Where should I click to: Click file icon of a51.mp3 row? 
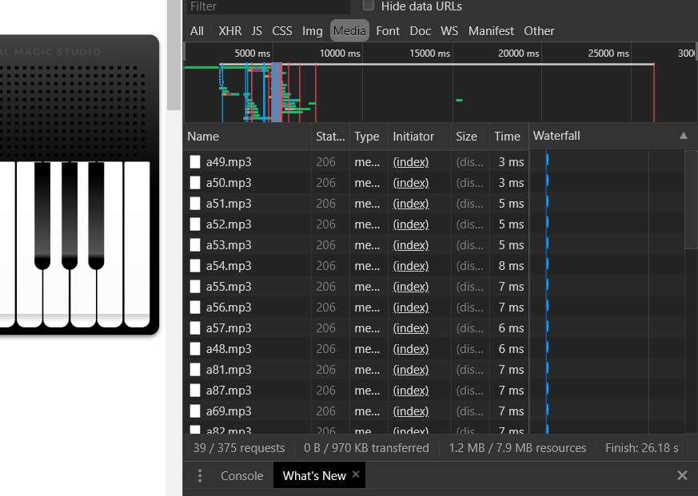click(x=195, y=204)
